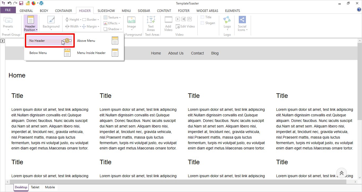The height and width of the screenshot is (192, 362).
Task: Click the Undo arrow in the title bar
Action: [x=9, y=3]
